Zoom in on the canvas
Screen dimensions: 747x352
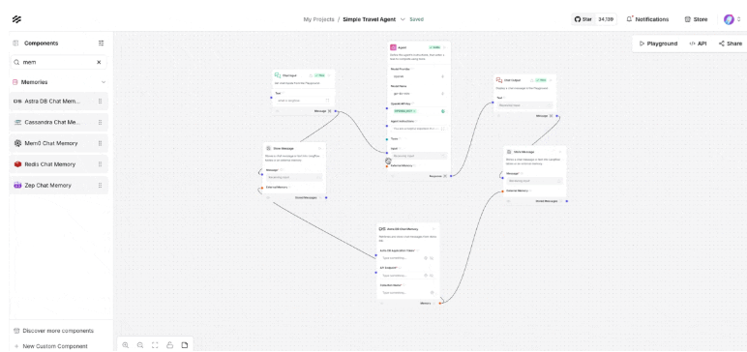(126, 345)
